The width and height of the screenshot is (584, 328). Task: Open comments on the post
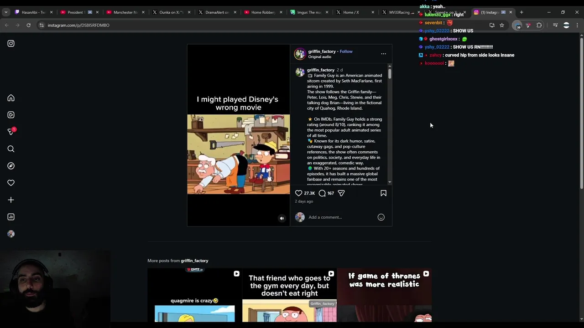(322, 193)
